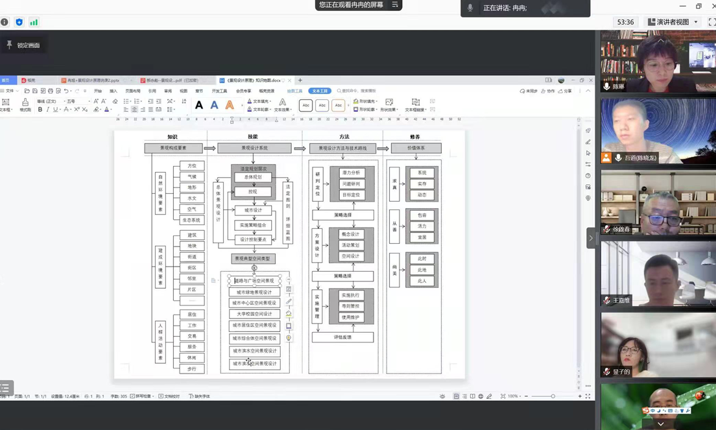The width and height of the screenshot is (716, 430).
Task: Select the first Abc shape style preset
Action: click(x=306, y=105)
